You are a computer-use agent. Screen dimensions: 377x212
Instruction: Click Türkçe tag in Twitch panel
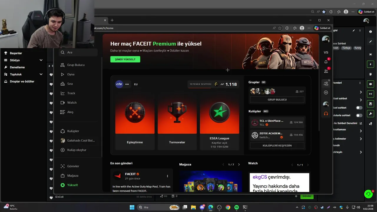[346, 48]
